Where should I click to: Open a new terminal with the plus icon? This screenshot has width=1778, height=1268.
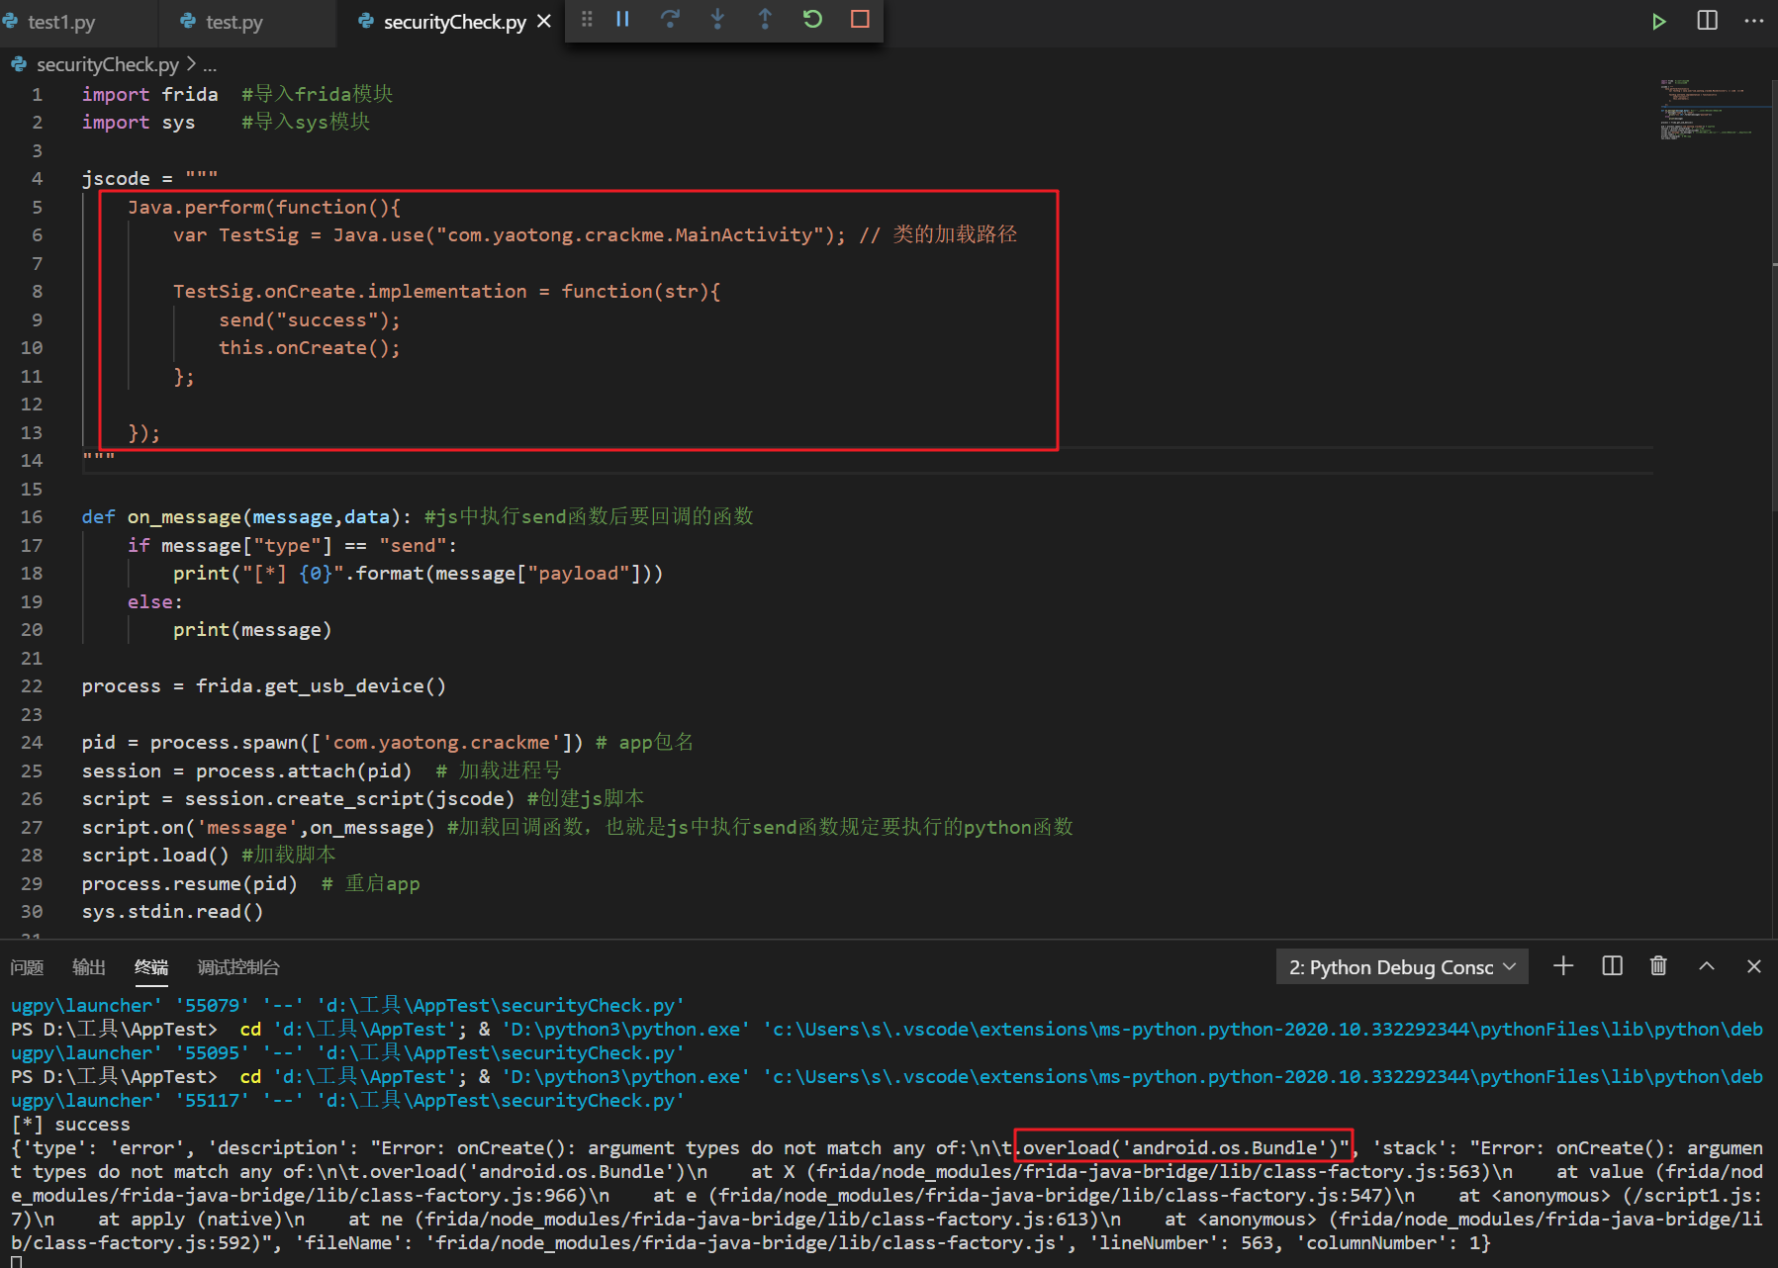tap(1562, 966)
